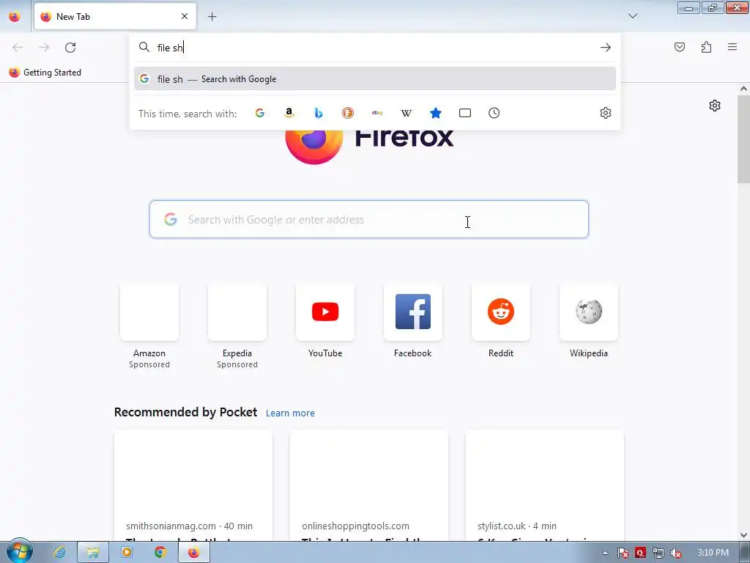
Task: Click the Google one-off search icon
Action: (260, 113)
